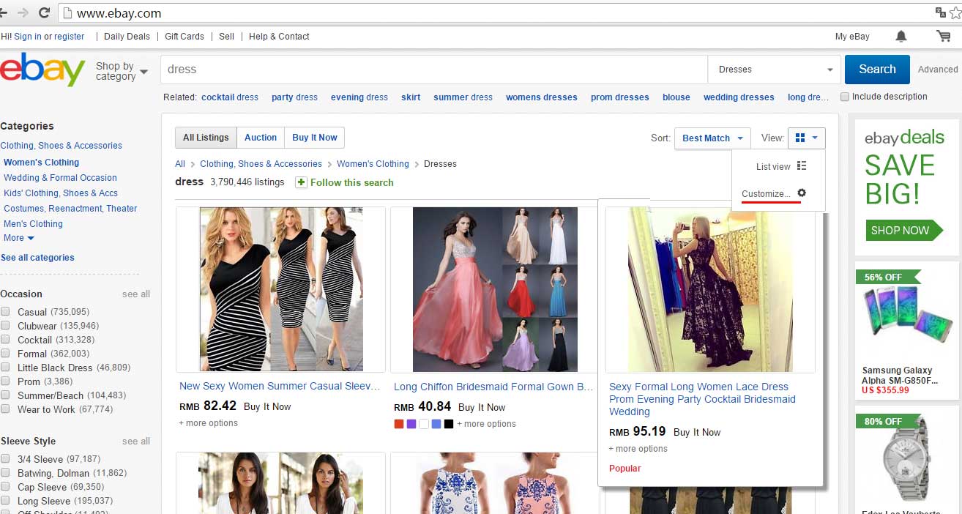Enable the Summer/Beach checkbox

[5, 395]
